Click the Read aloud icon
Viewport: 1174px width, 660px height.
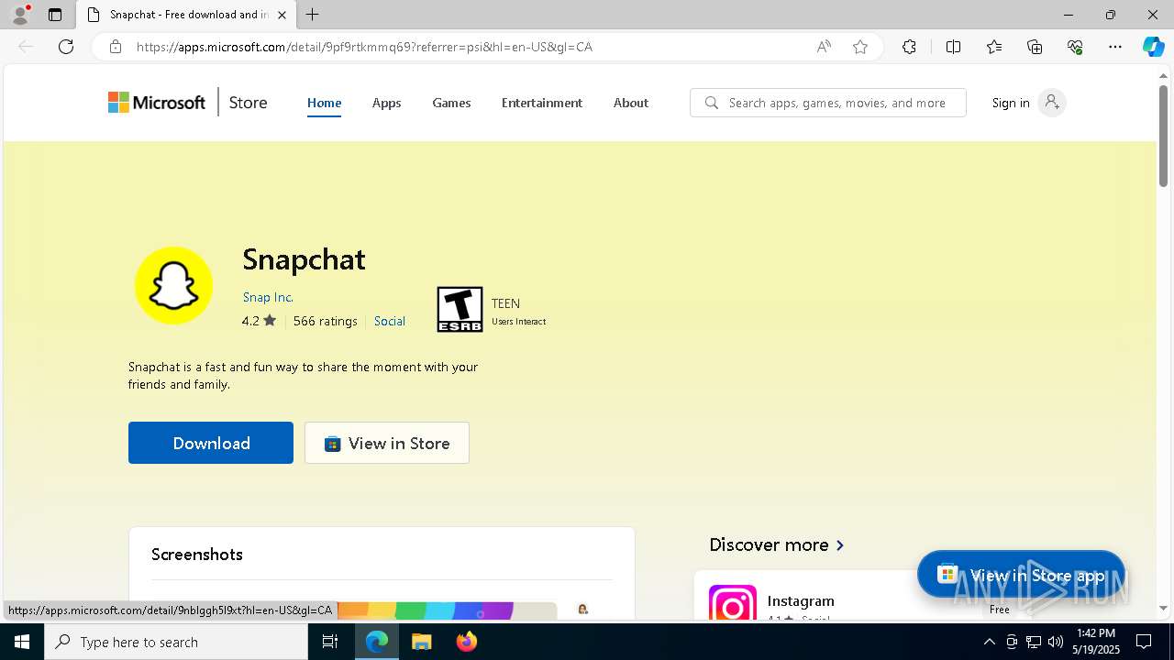(x=824, y=47)
